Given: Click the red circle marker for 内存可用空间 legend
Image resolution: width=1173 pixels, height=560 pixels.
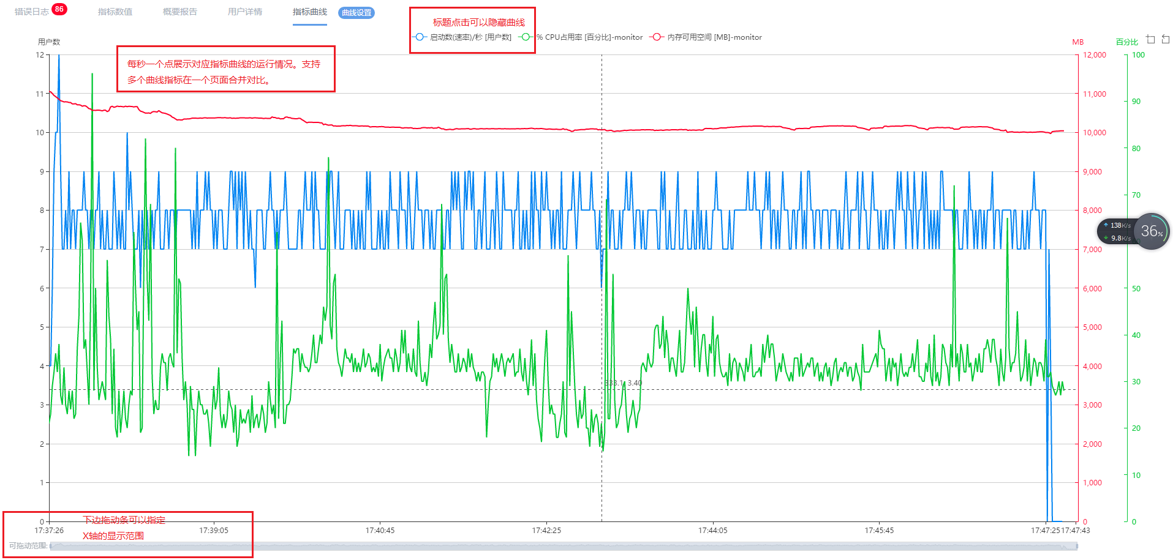Looking at the screenshot, I should pos(657,37).
